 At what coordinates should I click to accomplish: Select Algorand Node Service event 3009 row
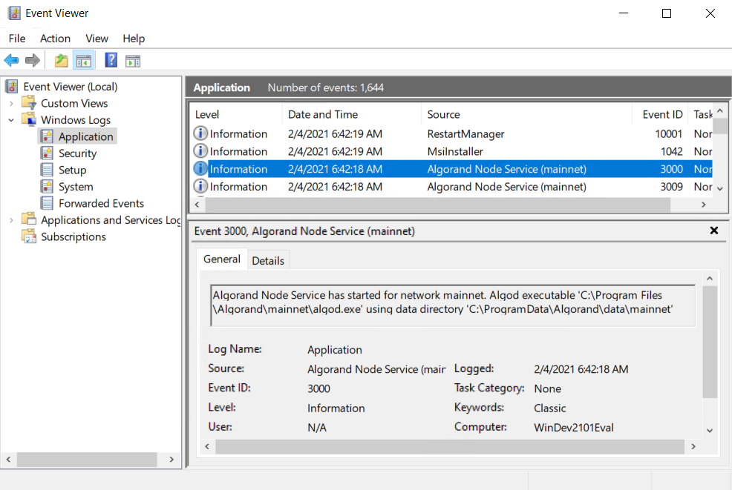(x=452, y=187)
